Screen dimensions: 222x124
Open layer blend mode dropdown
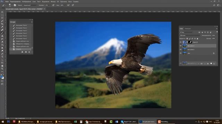(x=190, y=35)
